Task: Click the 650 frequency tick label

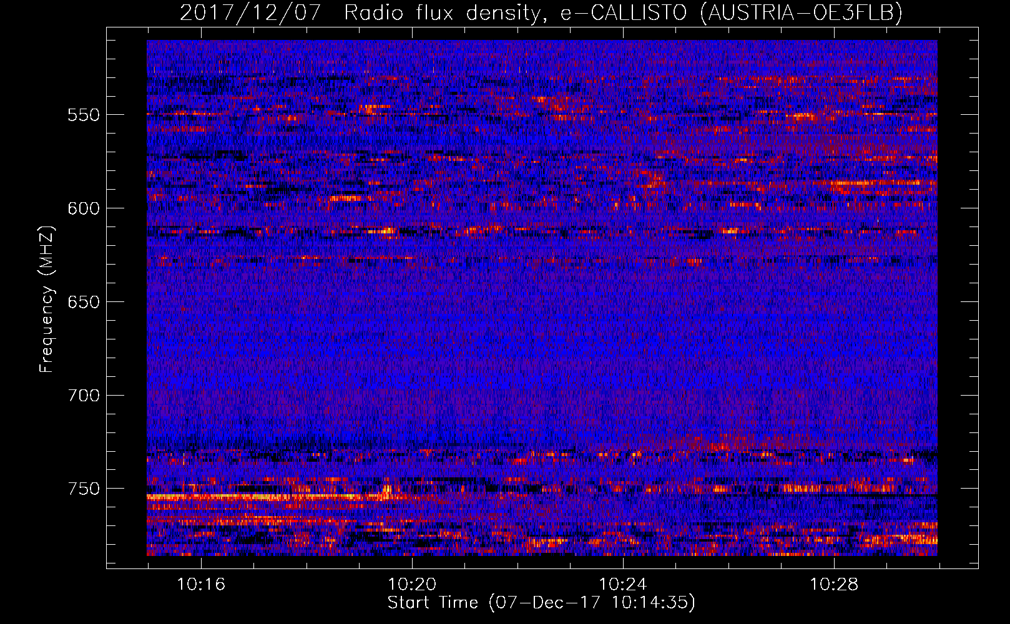Action: [x=84, y=302]
